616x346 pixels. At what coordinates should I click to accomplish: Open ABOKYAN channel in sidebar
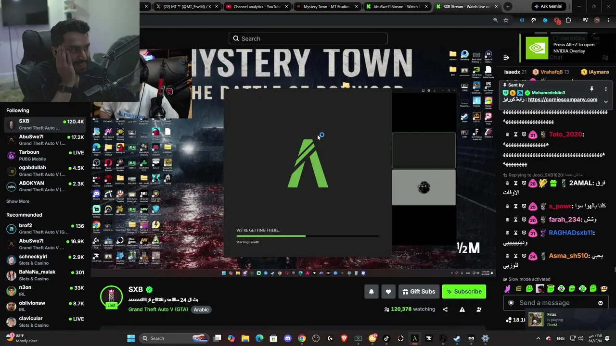tap(45, 186)
